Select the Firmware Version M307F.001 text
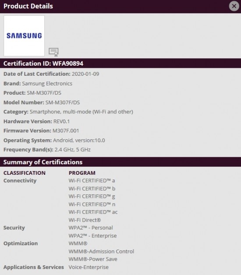Viewport: 241px width, 275px height. pyautogui.click(x=66, y=130)
